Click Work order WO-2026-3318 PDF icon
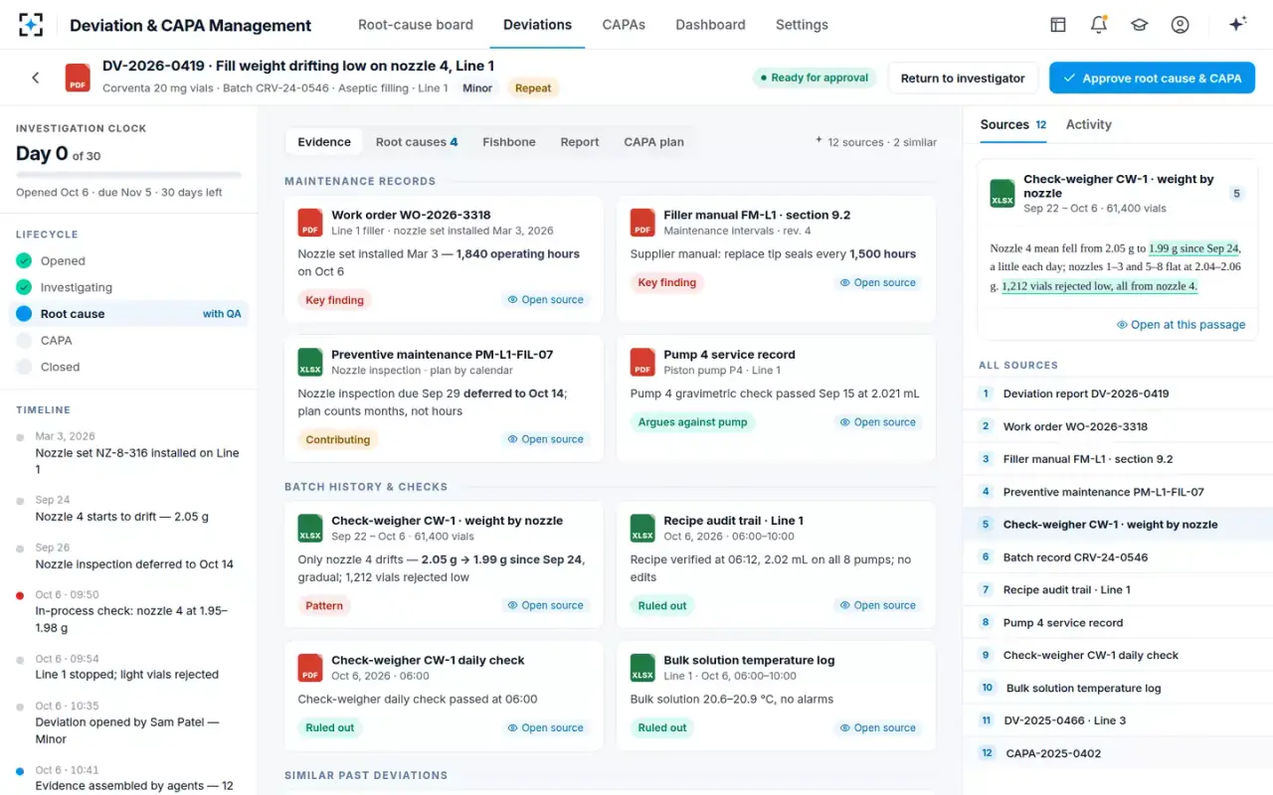The image size is (1273, 795). point(310,222)
